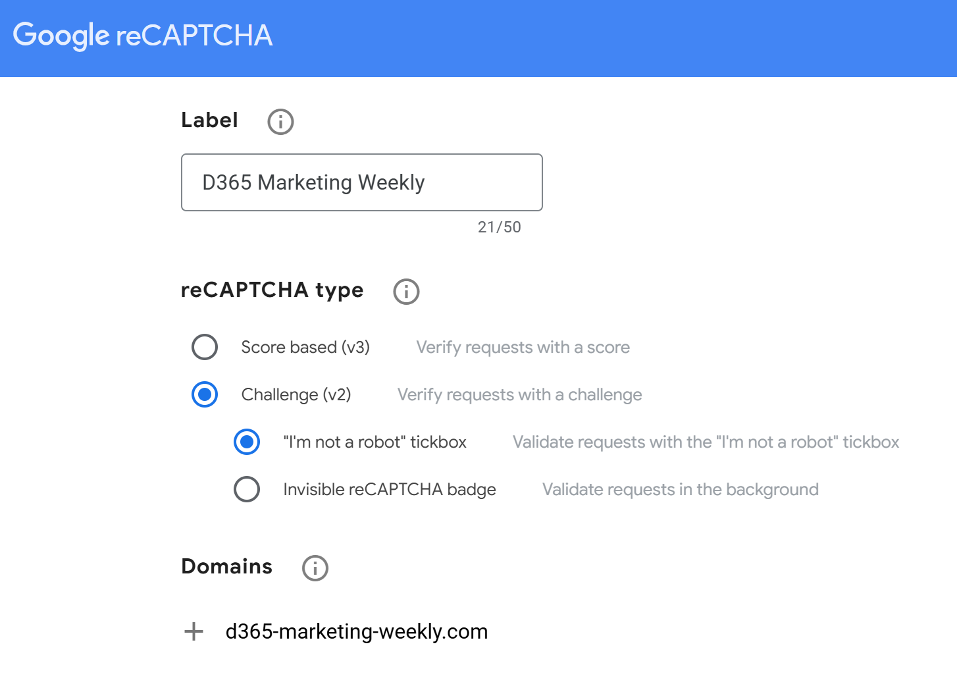Screen dimensions: 957x688
Task: Click the "I'm not a robot" tickbox label
Action: pyautogui.click(x=375, y=442)
